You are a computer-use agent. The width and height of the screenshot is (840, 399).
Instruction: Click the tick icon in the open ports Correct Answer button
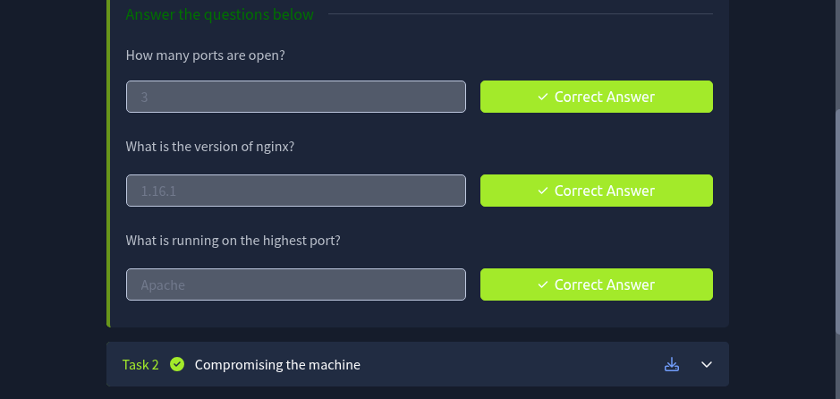click(543, 97)
